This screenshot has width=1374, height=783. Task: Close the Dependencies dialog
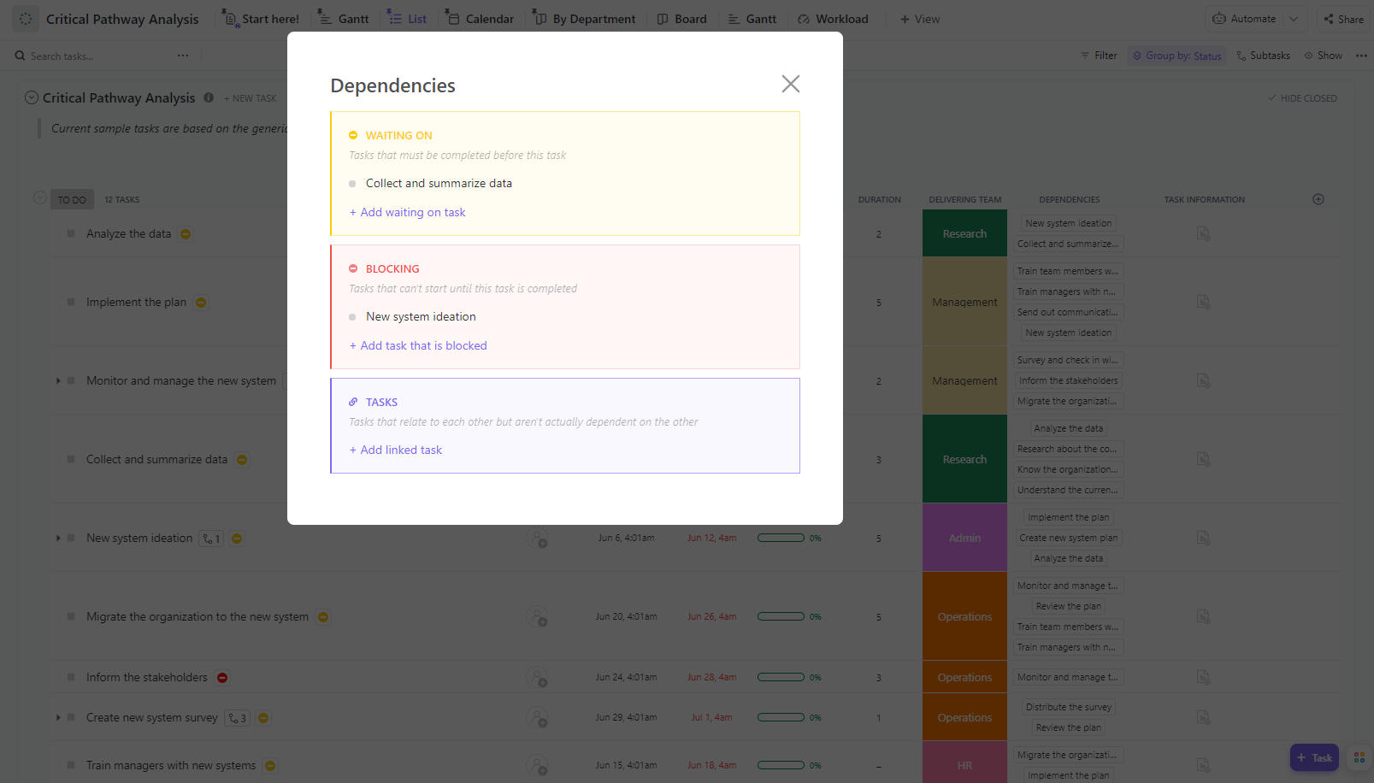pyautogui.click(x=790, y=84)
